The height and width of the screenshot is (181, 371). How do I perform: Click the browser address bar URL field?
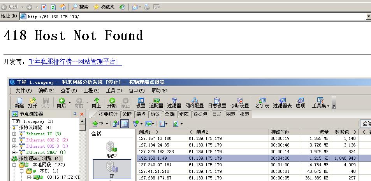(x=193, y=17)
